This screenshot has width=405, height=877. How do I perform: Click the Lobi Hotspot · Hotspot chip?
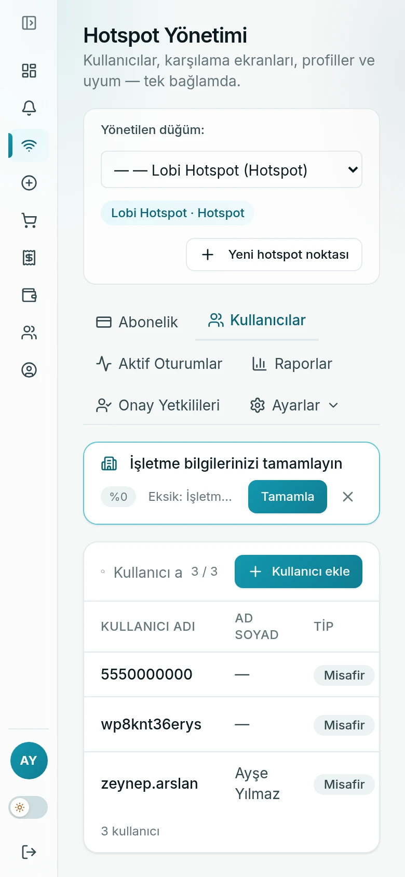(178, 213)
